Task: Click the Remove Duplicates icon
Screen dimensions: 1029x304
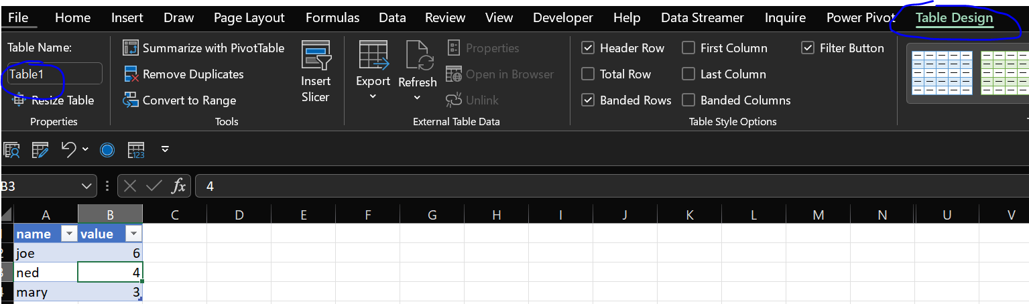Action: click(x=131, y=74)
